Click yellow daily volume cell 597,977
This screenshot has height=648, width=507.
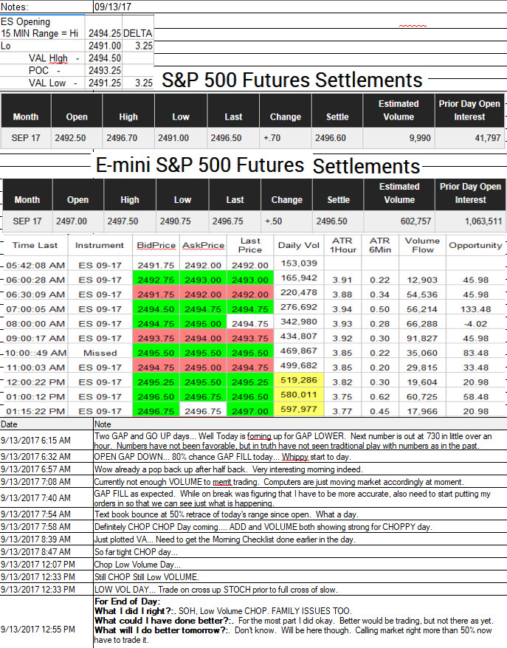[299, 409]
